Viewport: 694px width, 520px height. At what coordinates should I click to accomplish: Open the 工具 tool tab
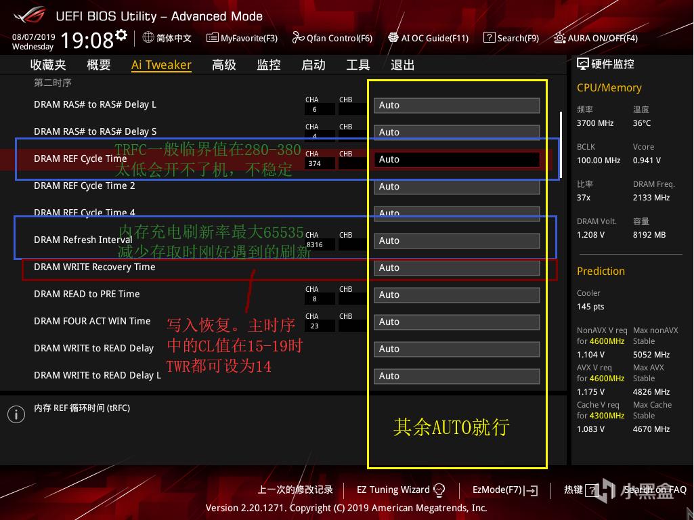coord(358,65)
